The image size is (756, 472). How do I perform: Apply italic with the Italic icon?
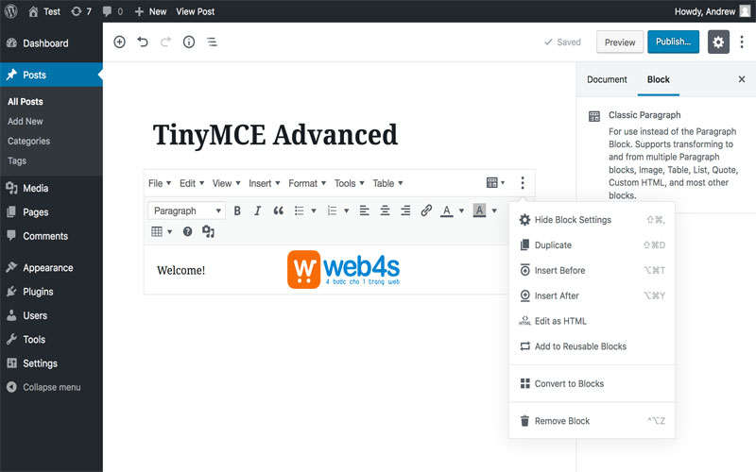tap(258, 211)
